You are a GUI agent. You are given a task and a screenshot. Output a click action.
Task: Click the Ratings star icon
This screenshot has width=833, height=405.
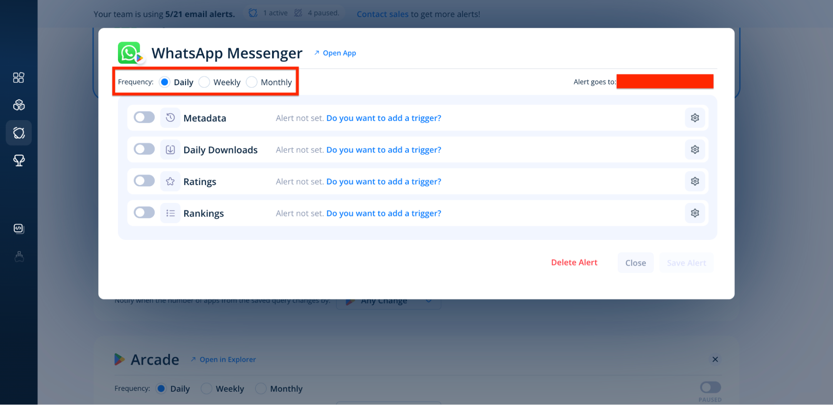click(170, 181)
